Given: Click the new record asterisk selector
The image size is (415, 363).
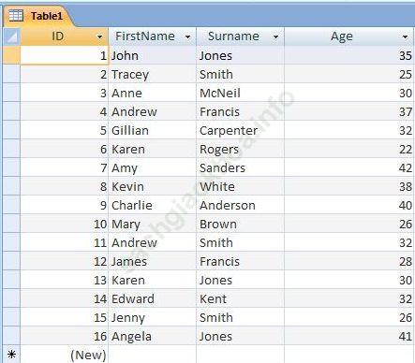Looking at the screenshot, I should click(12, 355).
